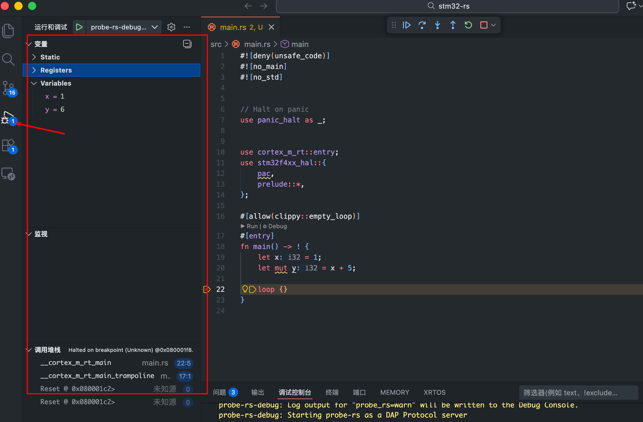Click the Step Out debug icon

coord(453,25)
